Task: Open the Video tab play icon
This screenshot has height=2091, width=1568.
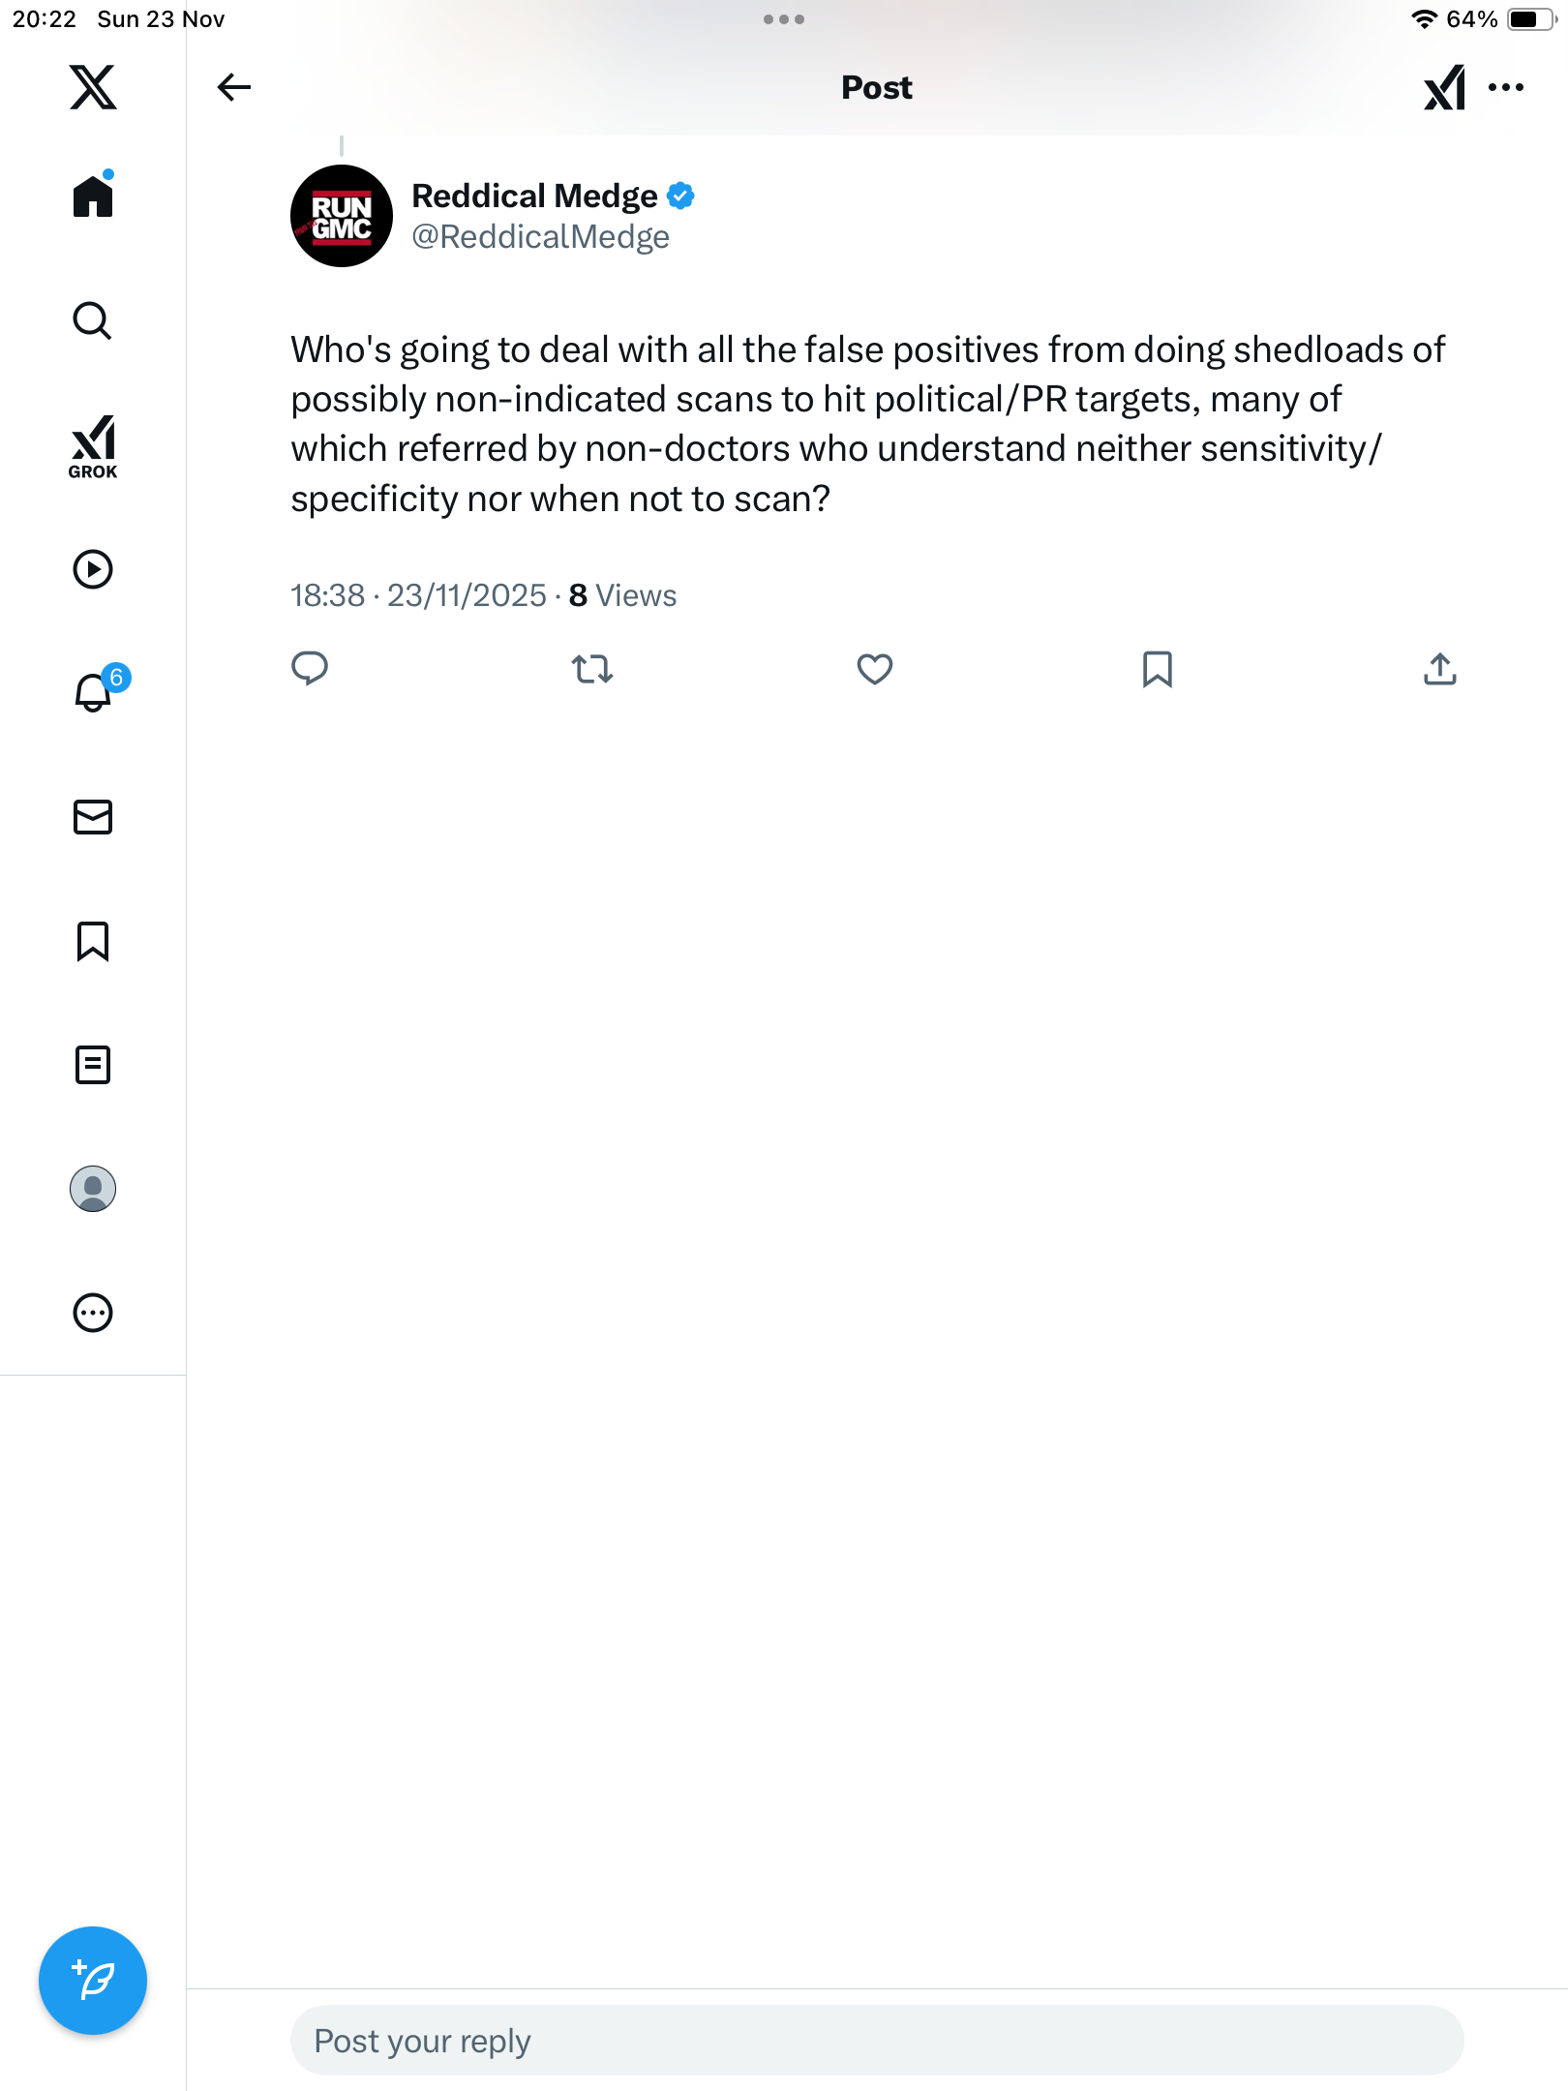Action: [x=93, y=569]
